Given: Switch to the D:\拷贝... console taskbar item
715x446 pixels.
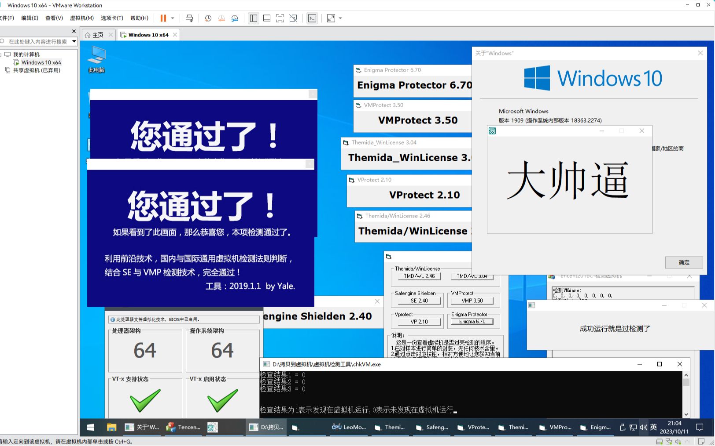Looking at the screenshot, I should point(266,427).
